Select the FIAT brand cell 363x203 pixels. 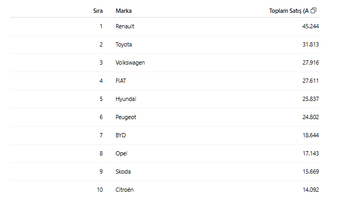coord(121,81)
